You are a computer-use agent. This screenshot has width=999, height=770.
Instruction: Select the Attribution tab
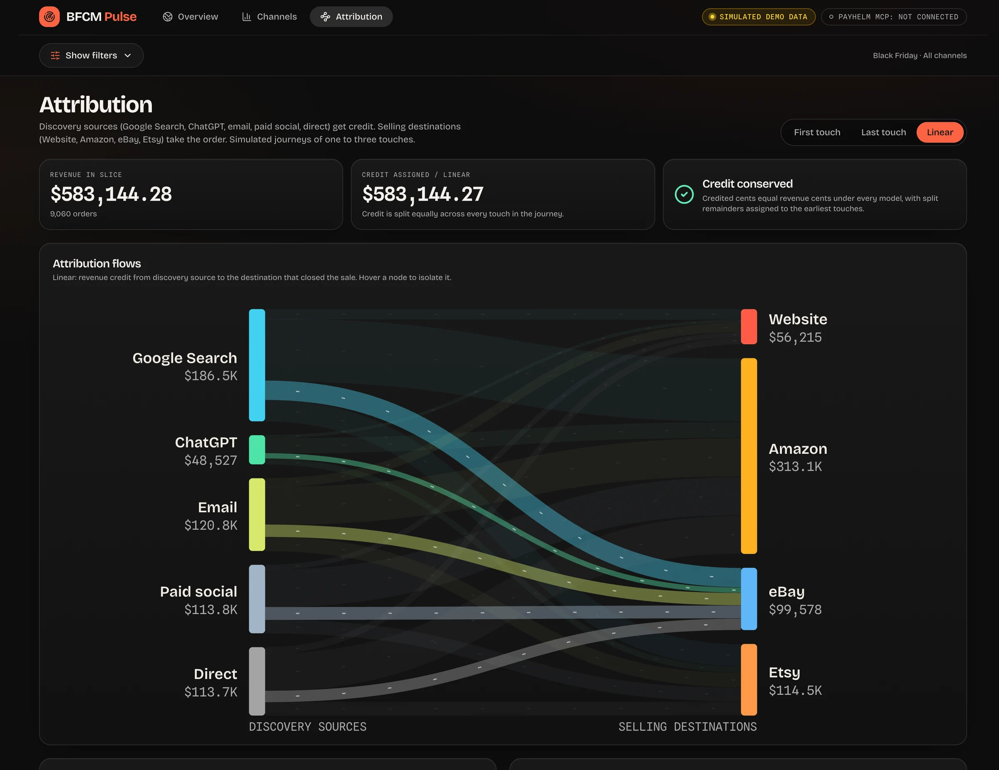point(351,17)
